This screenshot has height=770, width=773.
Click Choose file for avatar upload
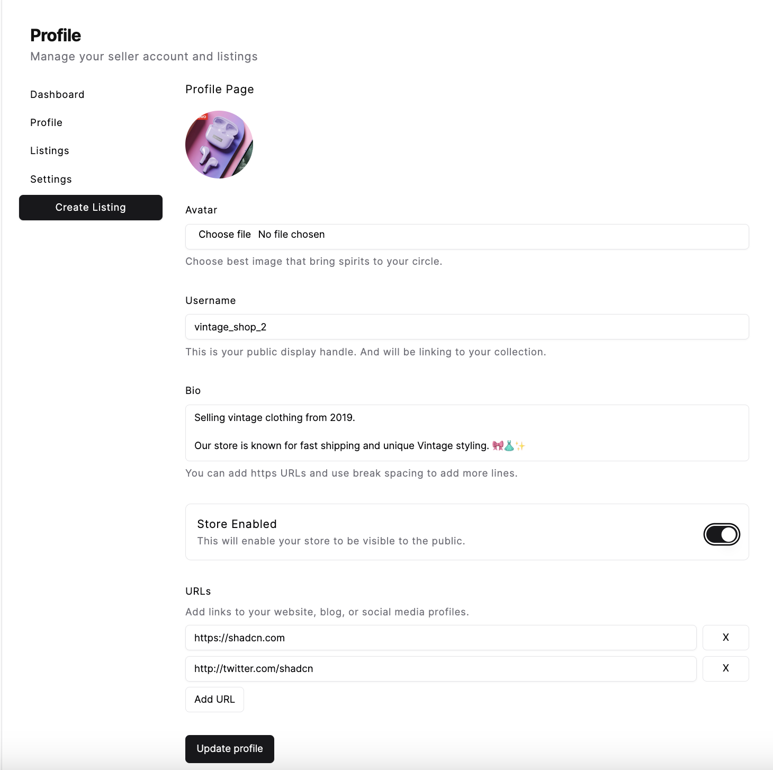pyautogui.click(x=224, y=235)
